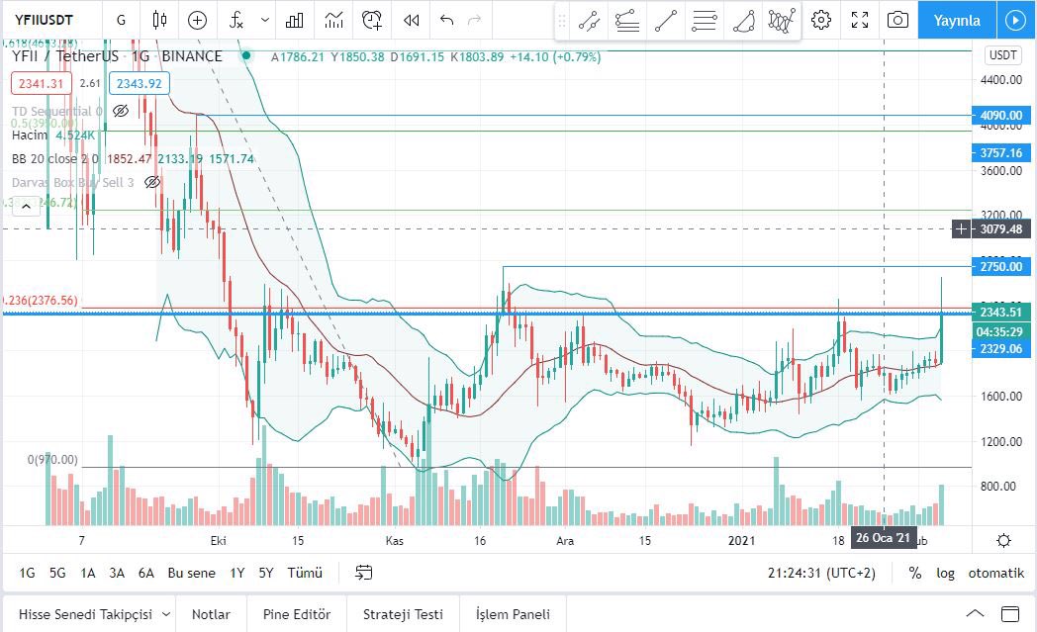Open time axis settings gear icon
Image resolution: width=1037 pixels, height=632 pixels.
(x=1003, y=541)
